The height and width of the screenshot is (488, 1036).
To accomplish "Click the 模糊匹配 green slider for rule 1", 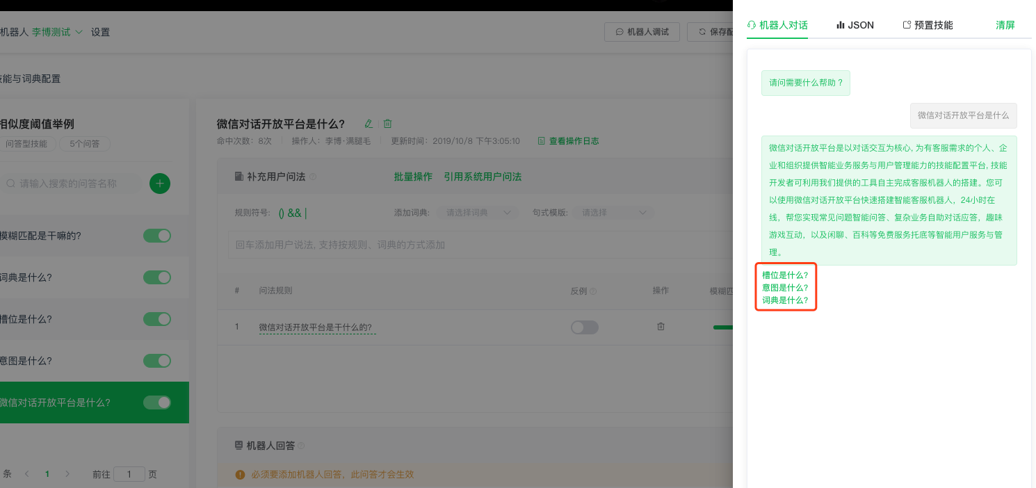I will point(722,327).
